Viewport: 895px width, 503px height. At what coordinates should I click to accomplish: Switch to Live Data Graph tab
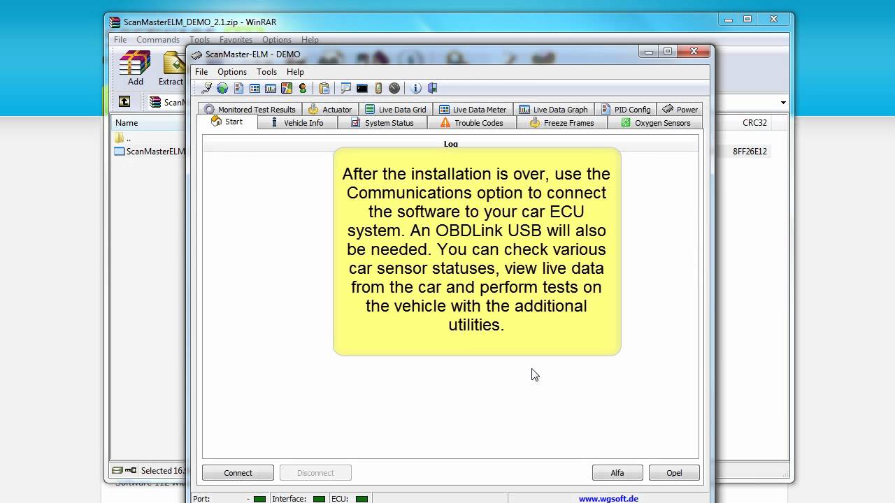click(x=553, y=109)
